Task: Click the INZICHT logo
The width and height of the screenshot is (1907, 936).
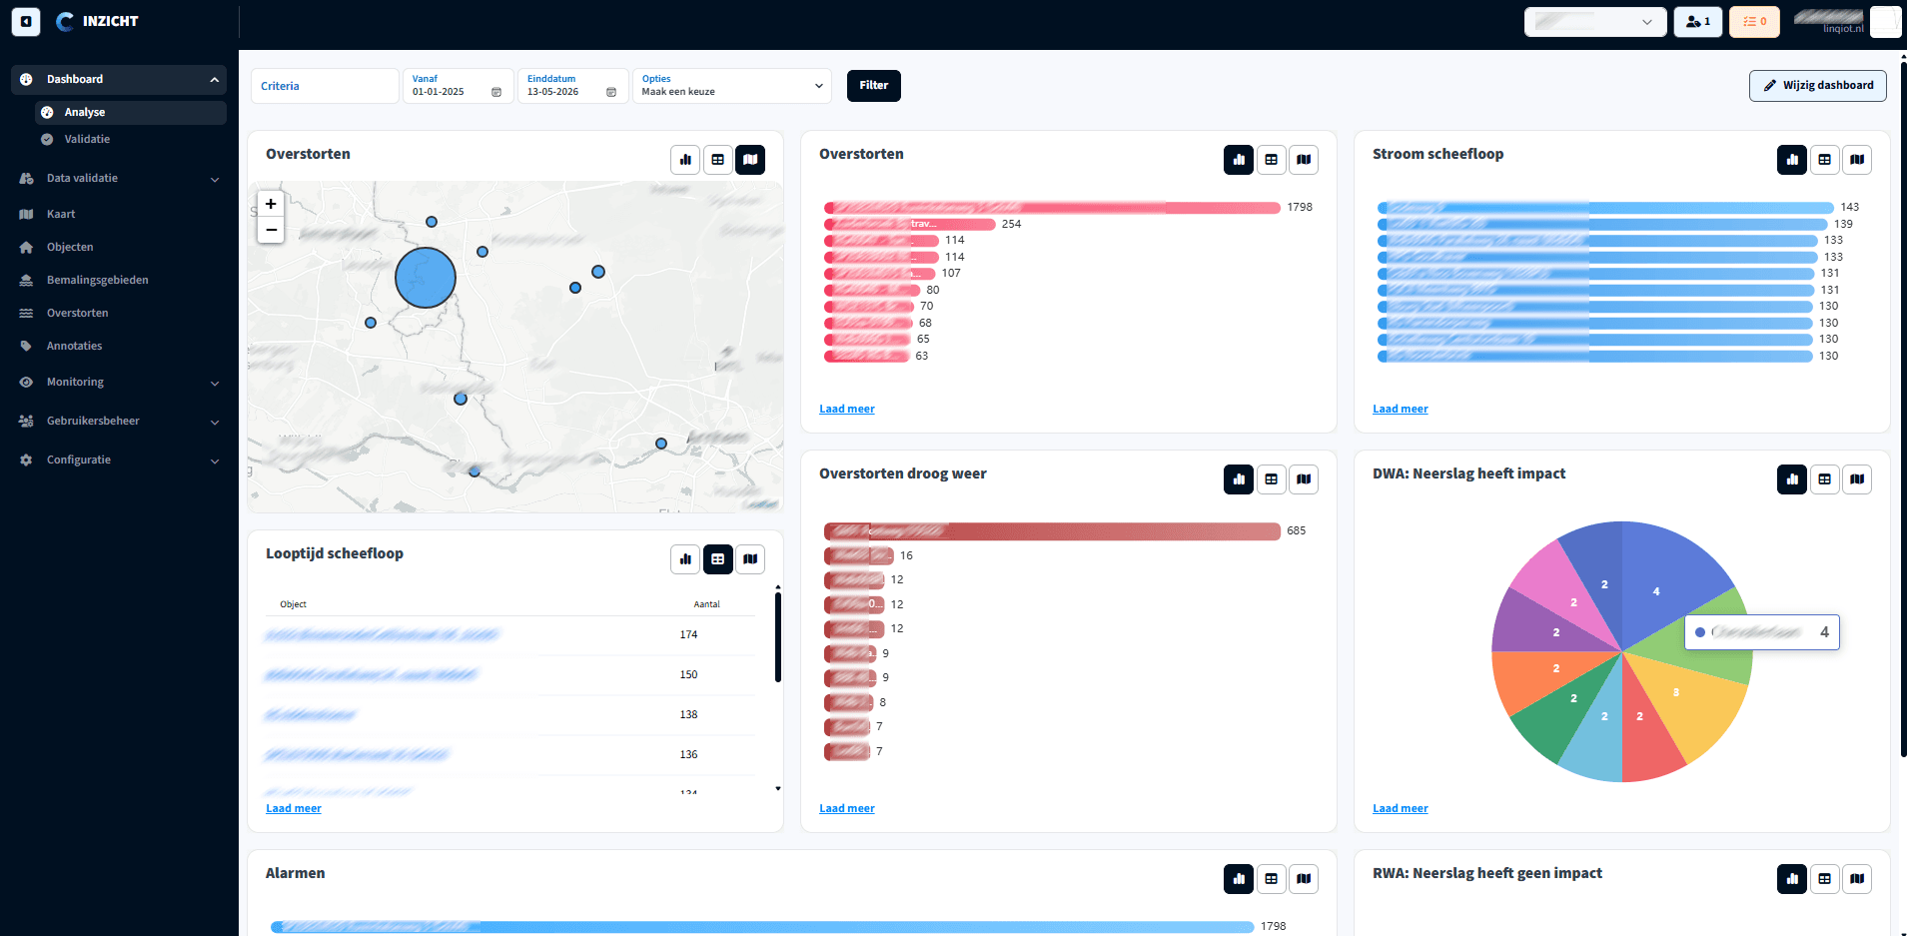Action: [97, 21]
